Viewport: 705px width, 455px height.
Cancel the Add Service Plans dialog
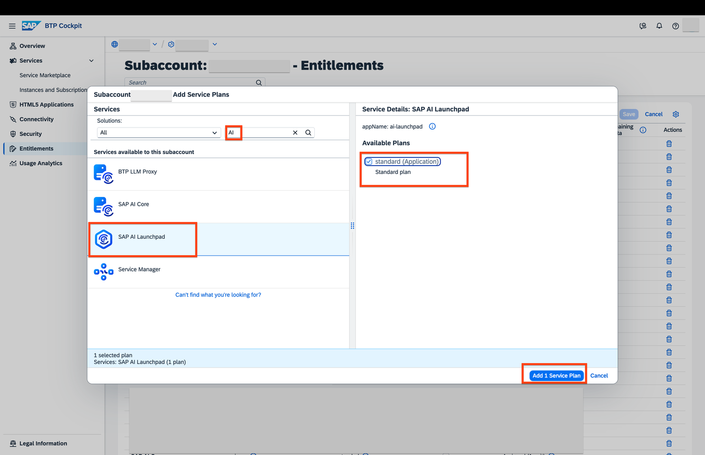coord(599,375)
